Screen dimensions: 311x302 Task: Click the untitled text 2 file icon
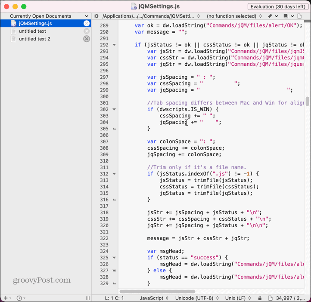coord(13,39)
